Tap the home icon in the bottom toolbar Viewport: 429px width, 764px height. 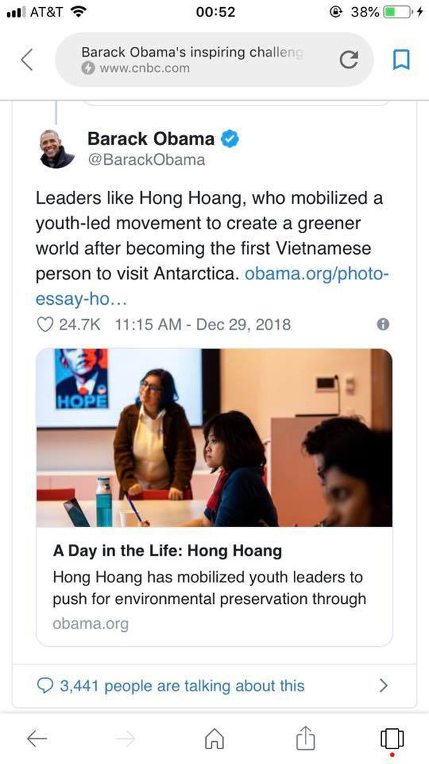(x=214, y=739)
